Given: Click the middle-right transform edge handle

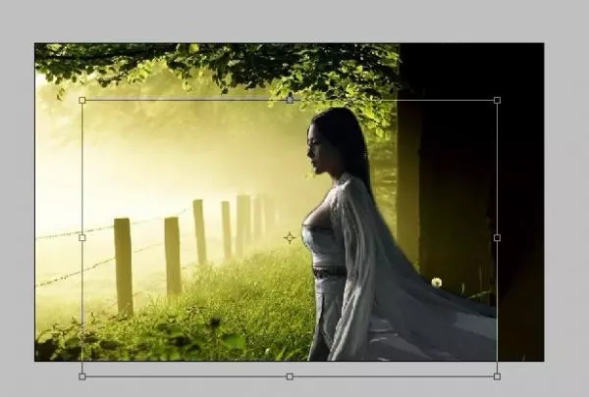Looking at the screenshot, I should click(x=497, y=237).
